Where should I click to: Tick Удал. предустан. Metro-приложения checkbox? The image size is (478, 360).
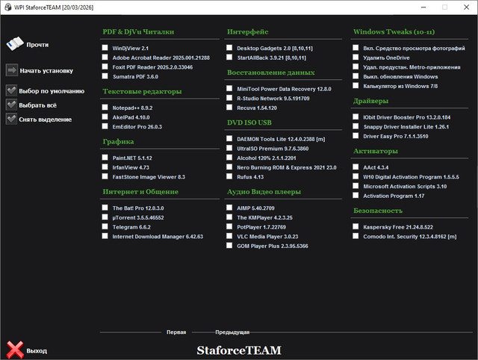(x=356, y=66)
